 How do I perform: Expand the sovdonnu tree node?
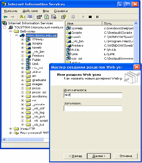click(22, 96)
